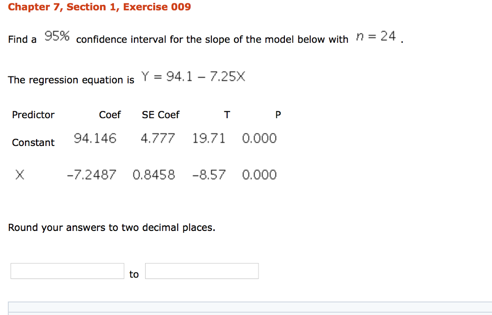Image resolution: width=492 pixels, height=315 pixels.
Task: Click the p-value 0.000 in the X row
Action: [x=259, y=175]
